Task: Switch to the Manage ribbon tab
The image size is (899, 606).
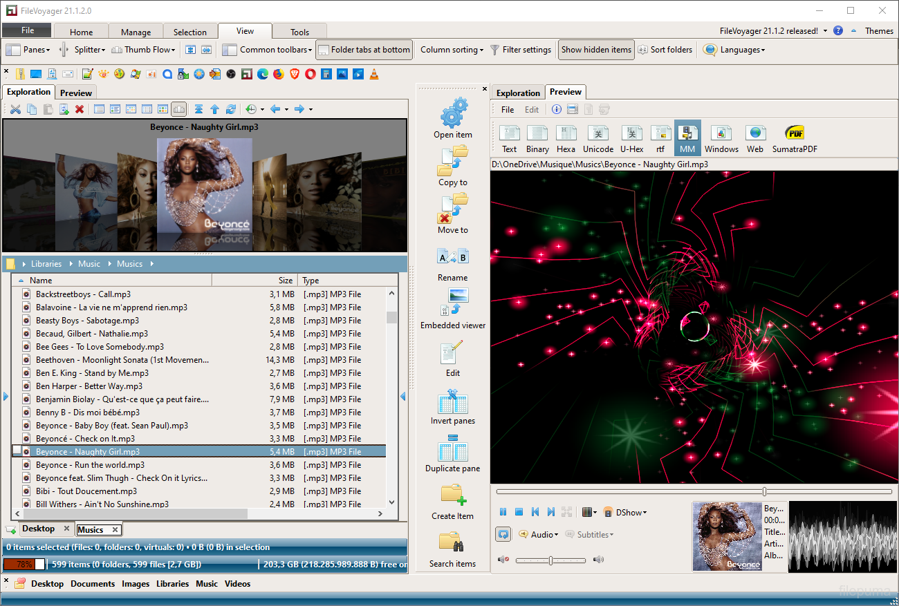Action: coord(136,32)
